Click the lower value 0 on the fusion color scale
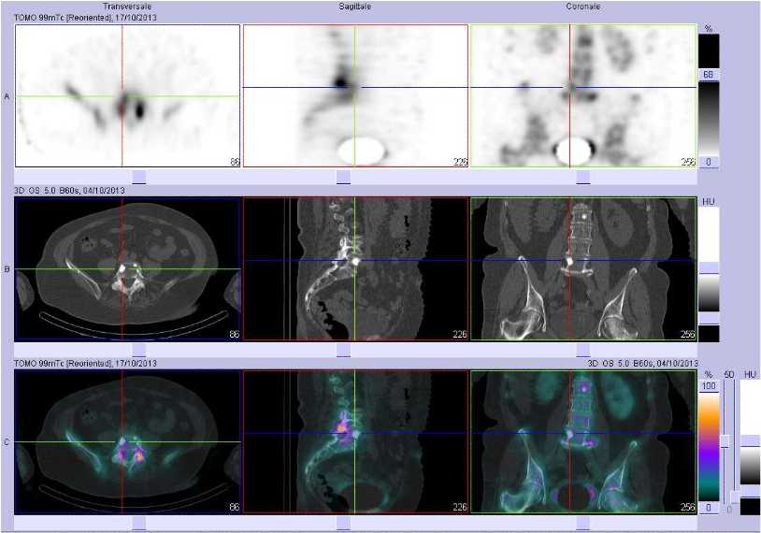The width and height of the screenshot is (761, 533). pyautogui.click(x=709, y=507)
